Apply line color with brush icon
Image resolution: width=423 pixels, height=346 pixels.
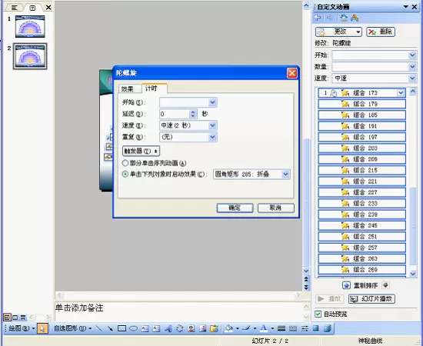click(246, 328)
